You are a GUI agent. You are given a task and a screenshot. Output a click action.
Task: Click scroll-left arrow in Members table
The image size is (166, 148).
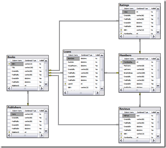coord(121,90)
